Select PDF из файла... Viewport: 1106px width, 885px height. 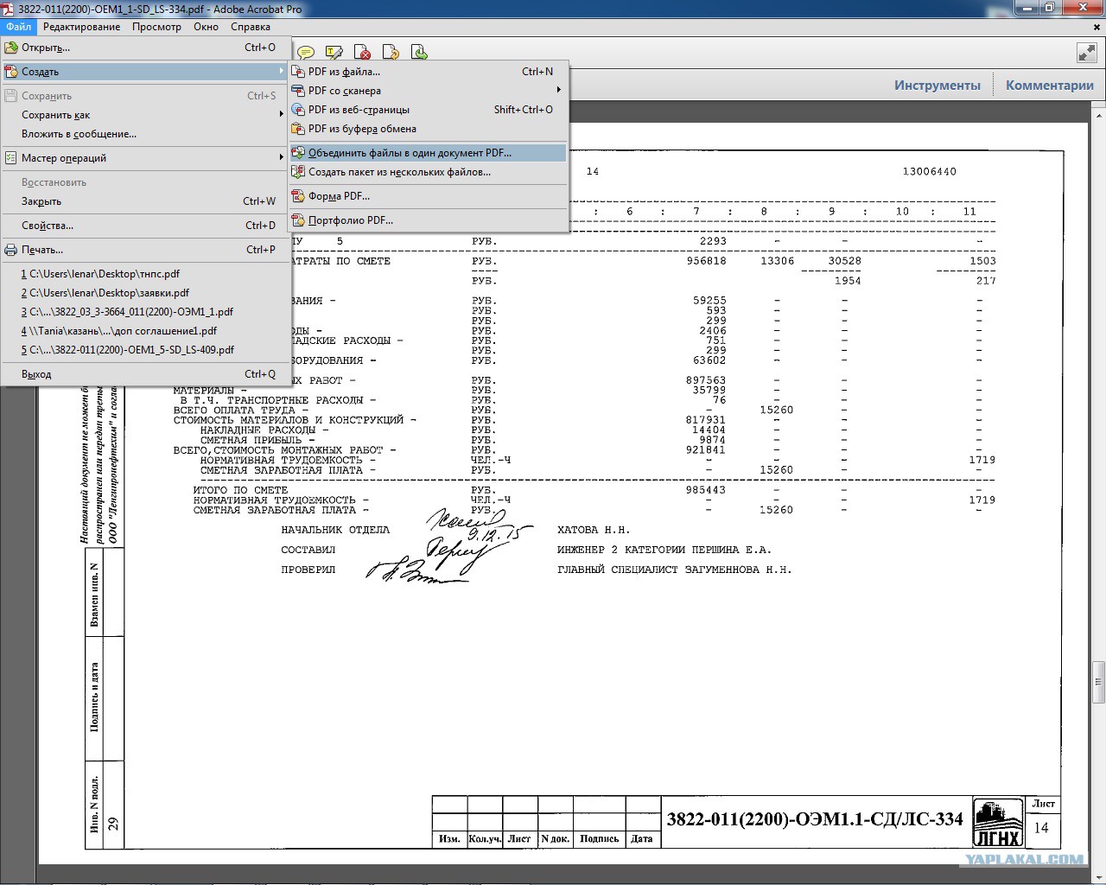point(428,72)
